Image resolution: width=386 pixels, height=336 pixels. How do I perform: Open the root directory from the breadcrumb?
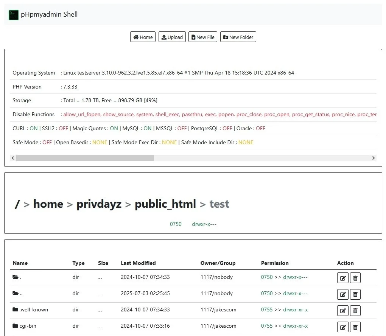click(17, 204)
